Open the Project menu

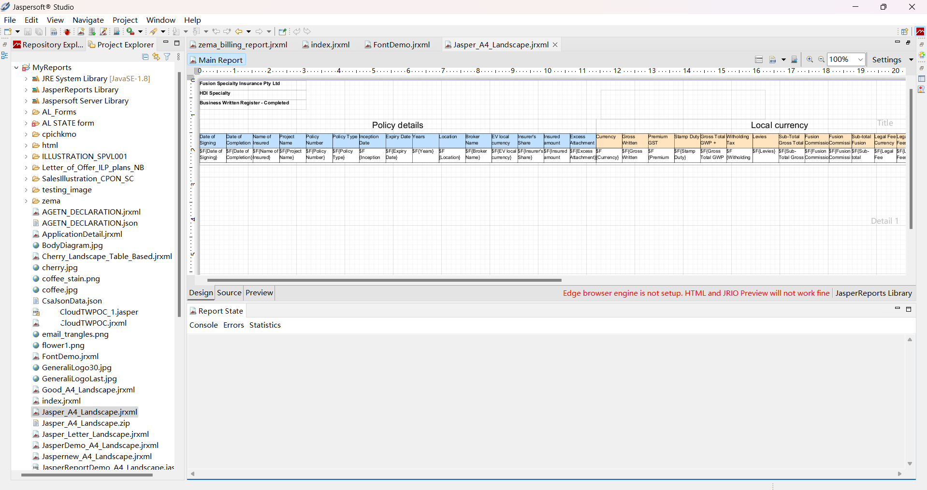[x=125, y=20]
